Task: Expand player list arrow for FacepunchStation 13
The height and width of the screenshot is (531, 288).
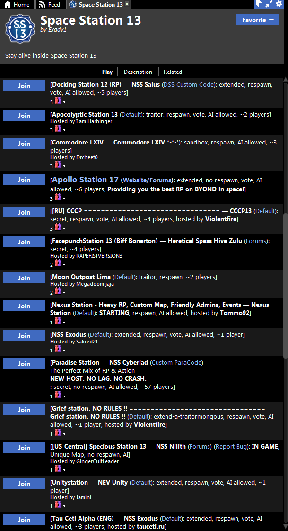Action: (64, 264)
